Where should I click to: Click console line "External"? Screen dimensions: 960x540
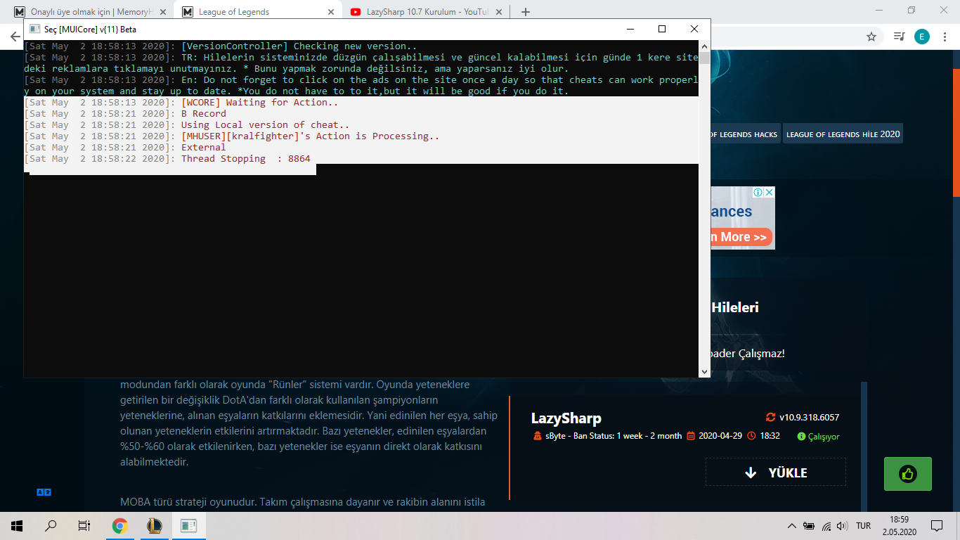(x=204, y=148)
